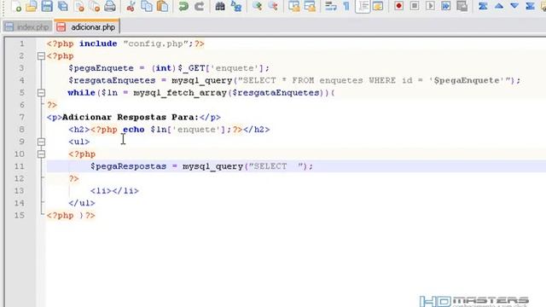
Task: Open the user defined language dialog icon
Action: pyautogui.click(x=378, y=6)
